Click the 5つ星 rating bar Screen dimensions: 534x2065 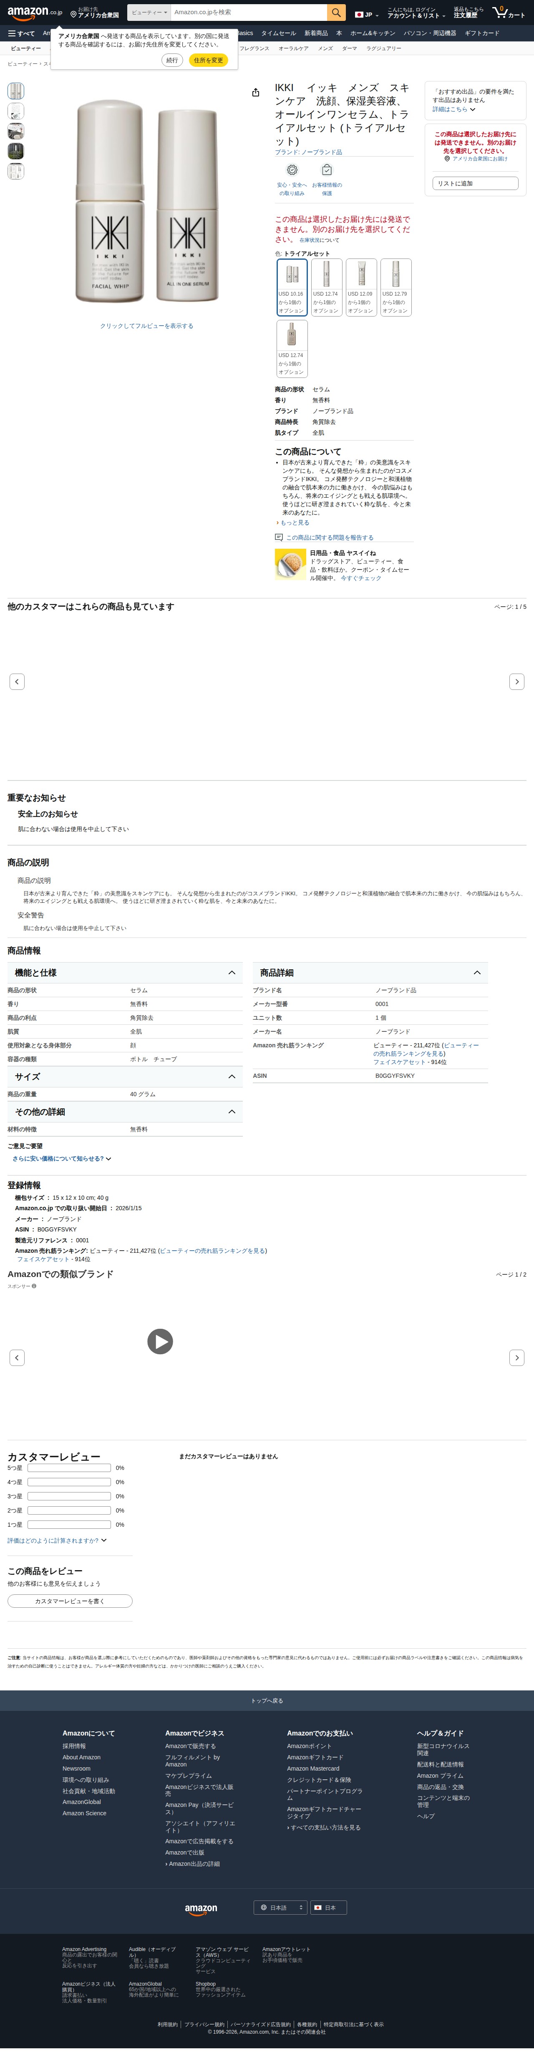coord(69,1468)
